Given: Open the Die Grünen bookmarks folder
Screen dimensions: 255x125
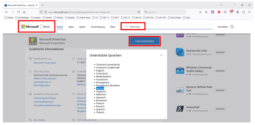Looking at the screenshot, I should [175, 18].
